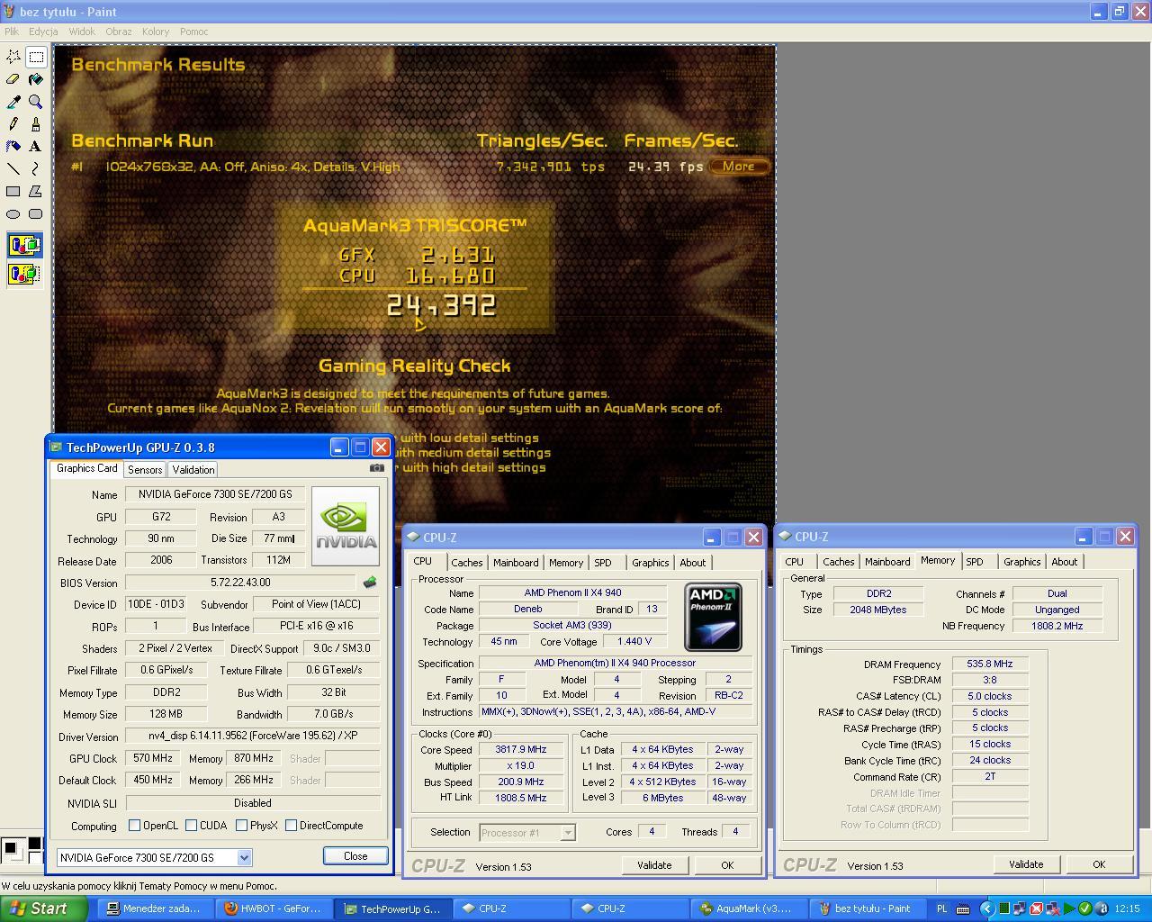This screenshot has width=1152, height=922.
Task: Open the Kolory menu in Paint
Action: tap(156, 32)
